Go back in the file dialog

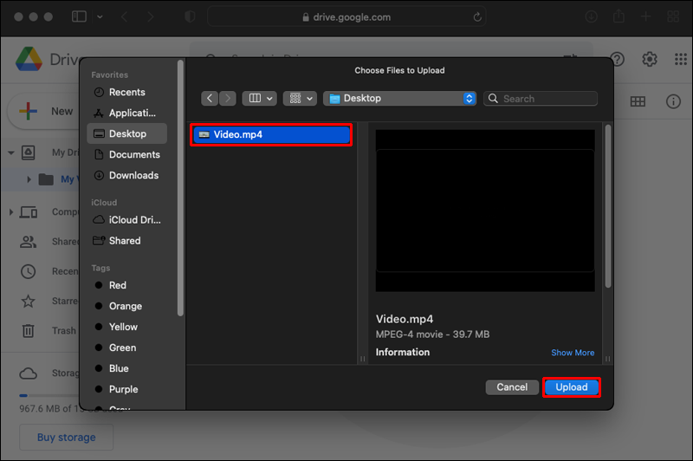point(210,98)
